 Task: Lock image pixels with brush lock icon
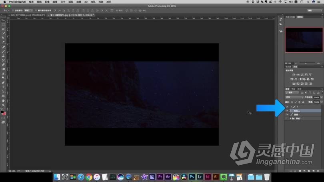[296, 102]
